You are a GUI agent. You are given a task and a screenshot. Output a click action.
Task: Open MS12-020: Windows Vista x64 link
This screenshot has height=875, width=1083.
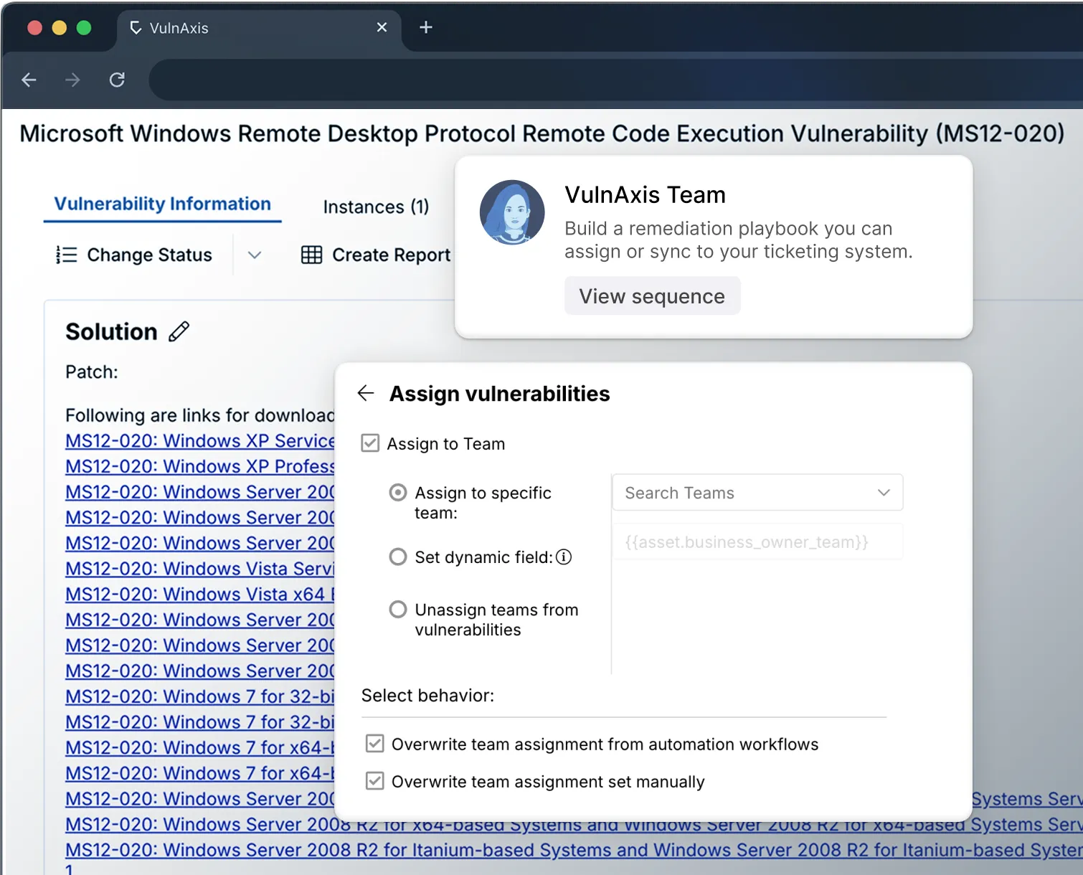pyautogui.click(x=200, y=595)
